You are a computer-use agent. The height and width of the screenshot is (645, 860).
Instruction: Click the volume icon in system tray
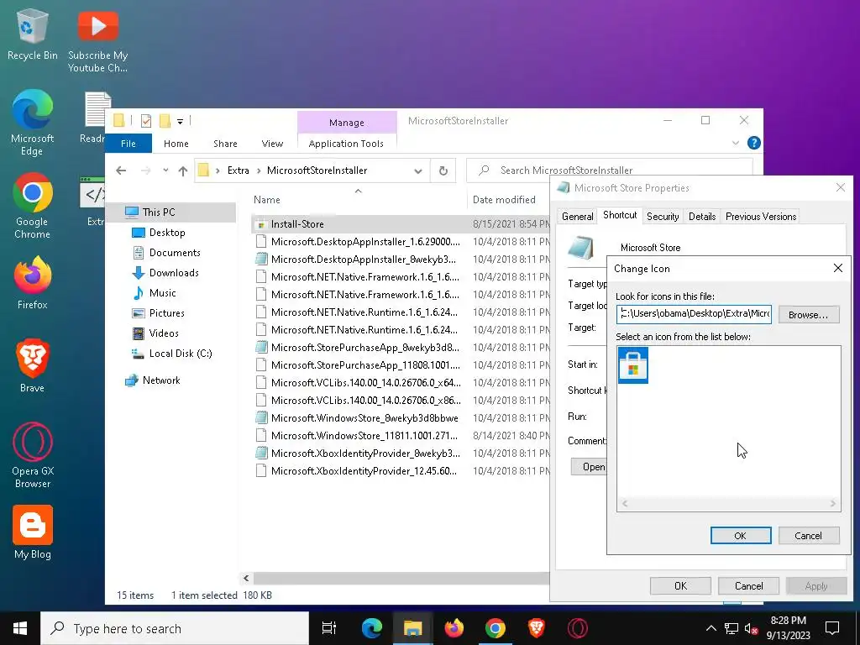pyautogui.click(x=751, y=628)
